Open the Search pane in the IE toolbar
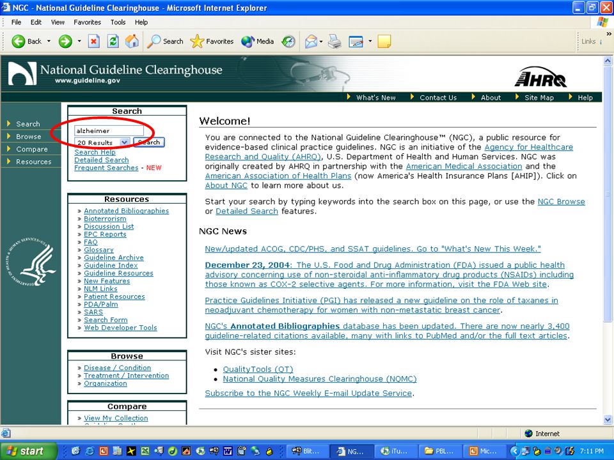Viewport: 614px width, 460px height. pyautogui.click(x=165, y=41)
